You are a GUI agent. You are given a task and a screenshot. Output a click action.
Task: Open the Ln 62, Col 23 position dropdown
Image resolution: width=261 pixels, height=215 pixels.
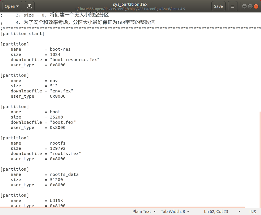(222, 212)
